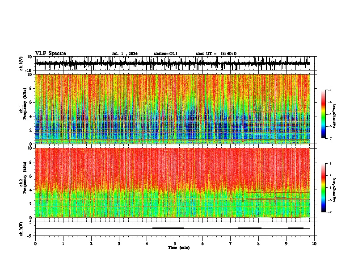The height and width of the screenshot is (273, 354).
Task: Click the "-3" label on ch.1 color bar
Action: coord(329,90)
